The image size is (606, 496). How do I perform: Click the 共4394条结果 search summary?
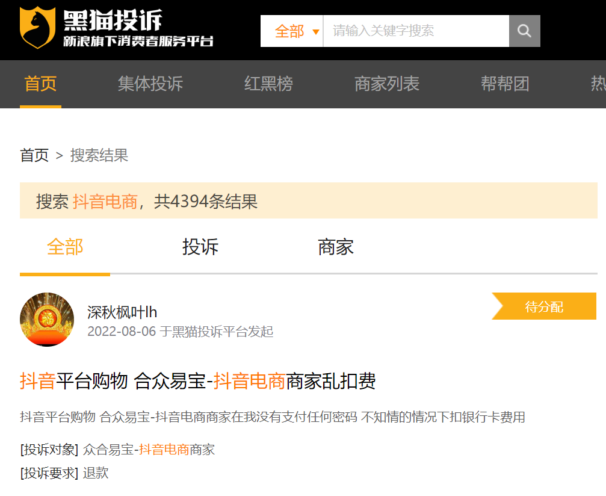point(206,202)
